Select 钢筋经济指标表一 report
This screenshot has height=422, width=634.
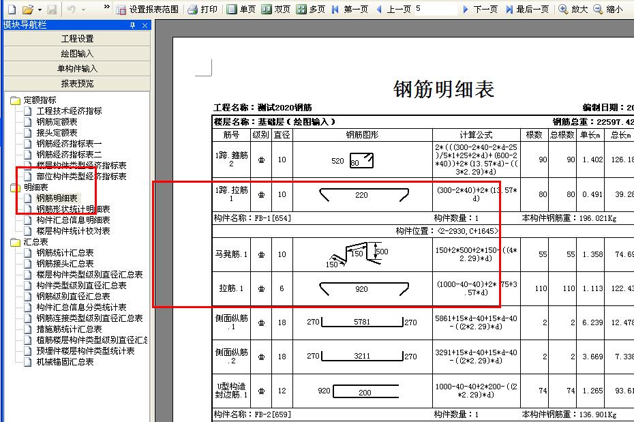click(69, 143)
